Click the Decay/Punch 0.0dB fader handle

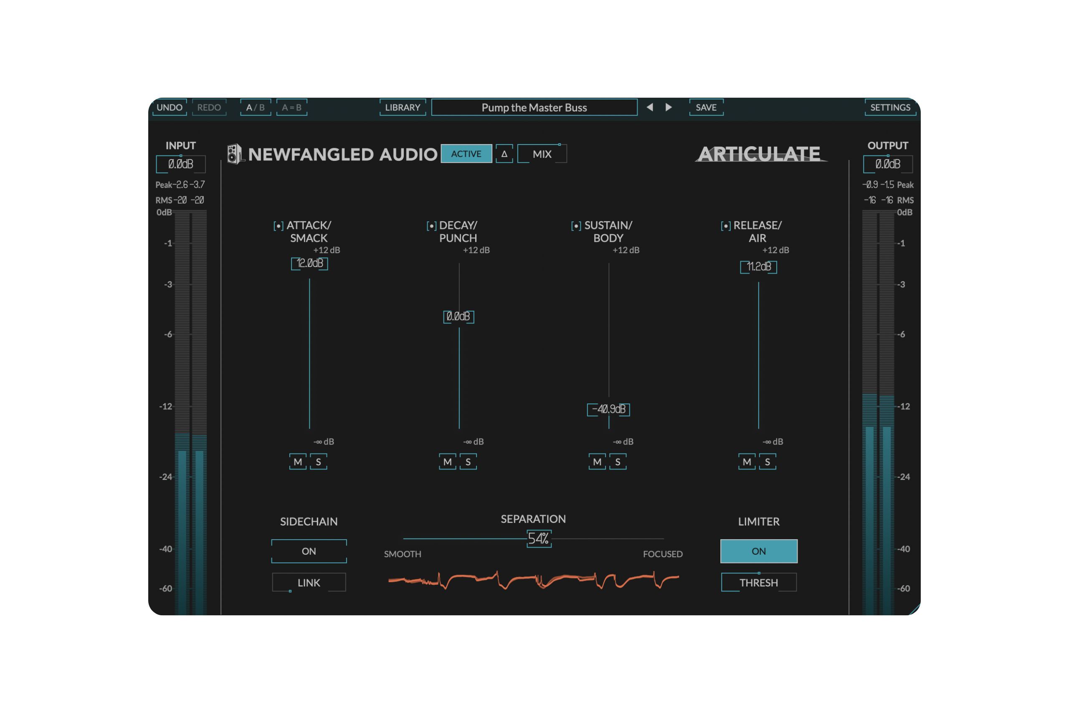[x=459, y=317]
